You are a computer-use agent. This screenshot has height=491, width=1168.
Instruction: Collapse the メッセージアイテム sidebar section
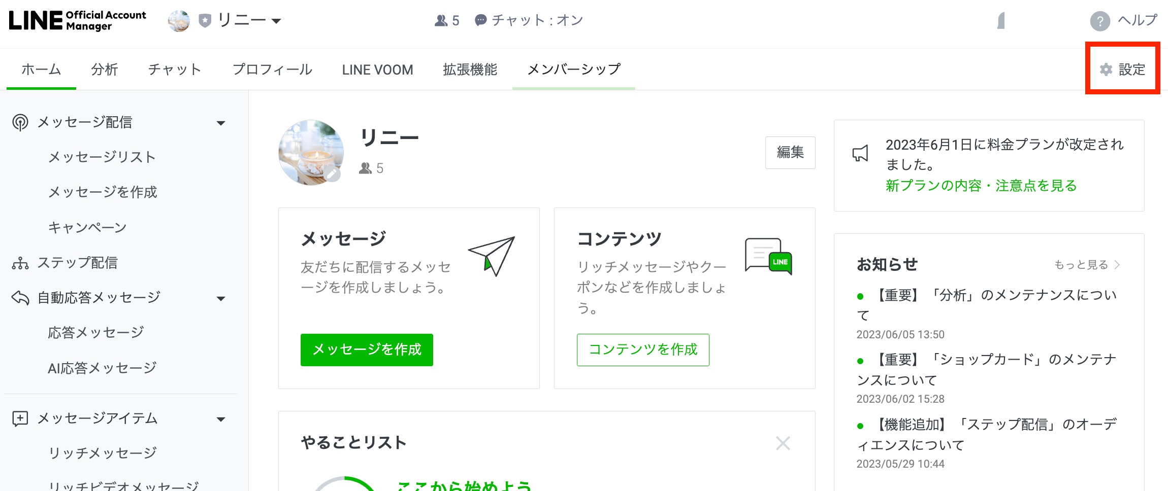point(221,419)
